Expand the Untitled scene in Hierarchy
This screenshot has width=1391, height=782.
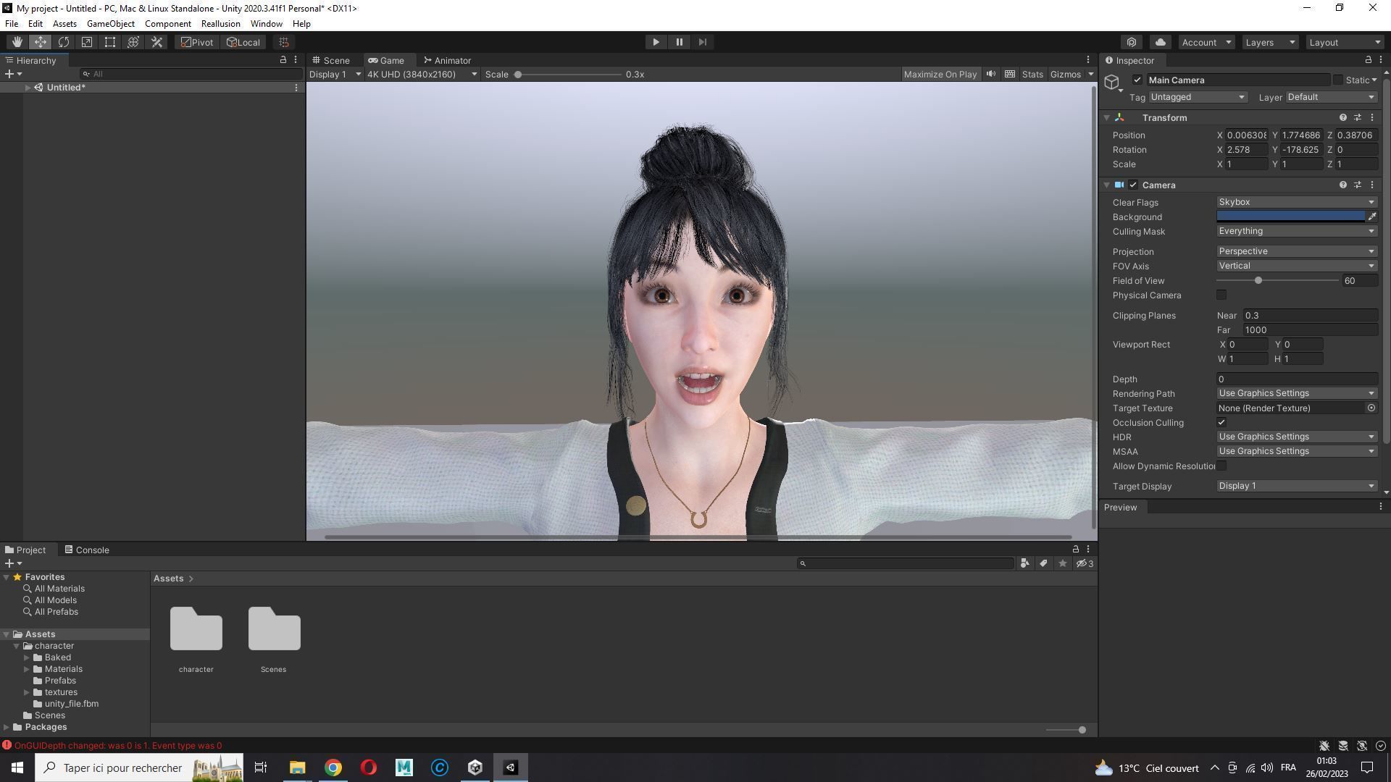coord(28,88)
